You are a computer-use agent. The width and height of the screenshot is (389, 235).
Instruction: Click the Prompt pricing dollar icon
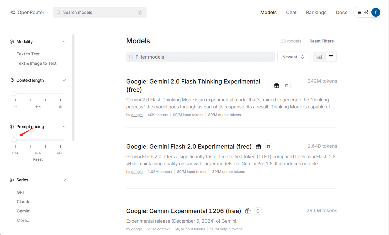[x=12, y=127]
